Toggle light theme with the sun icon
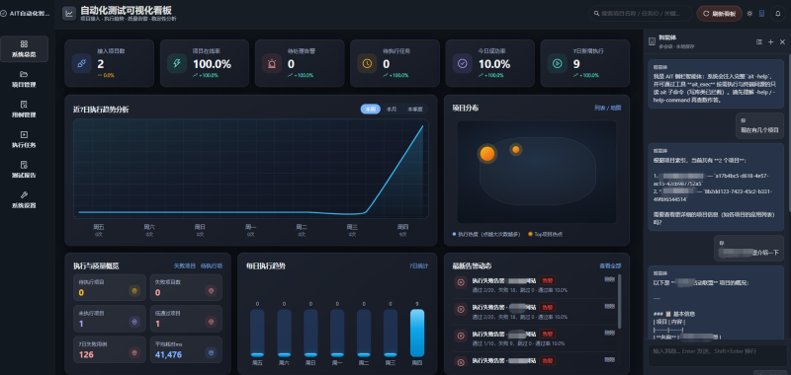The image size is (791, 375). coord(749,14)
